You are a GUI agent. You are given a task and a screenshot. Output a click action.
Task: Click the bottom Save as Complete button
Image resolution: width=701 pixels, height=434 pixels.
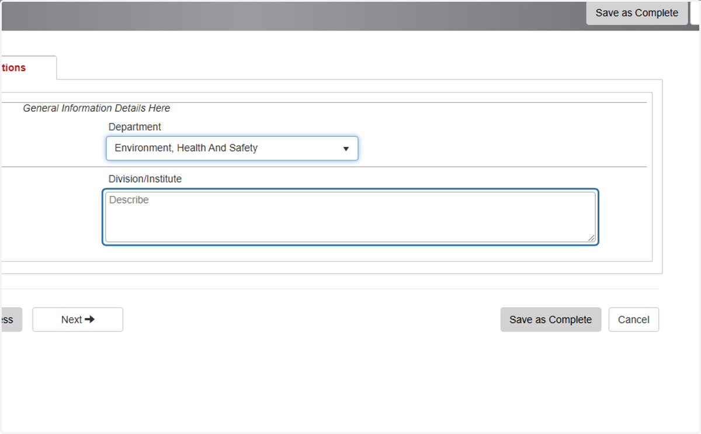point(551,319)
